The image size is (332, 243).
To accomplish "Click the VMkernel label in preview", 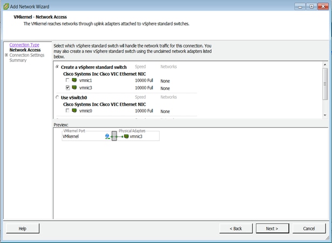I will pyautogui.click(x=71, y=136).
